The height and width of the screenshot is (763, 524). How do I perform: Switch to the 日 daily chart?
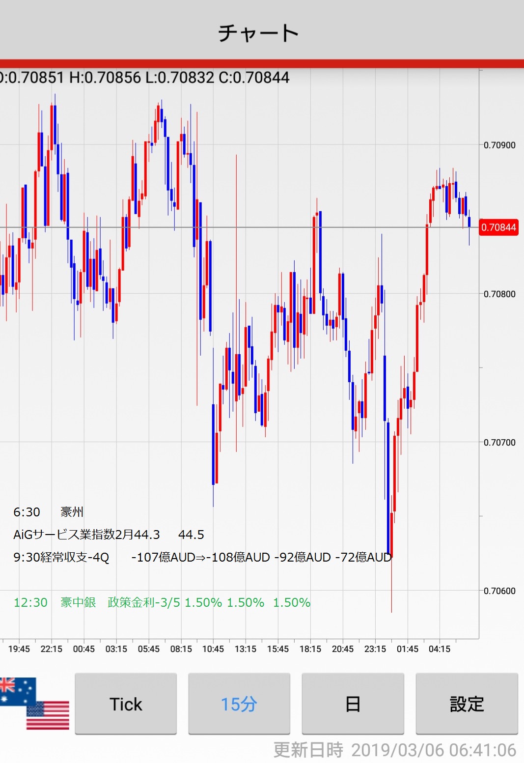coord(353,704)
